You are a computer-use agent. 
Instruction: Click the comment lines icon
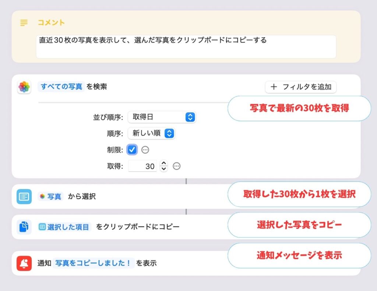(24, 23)
